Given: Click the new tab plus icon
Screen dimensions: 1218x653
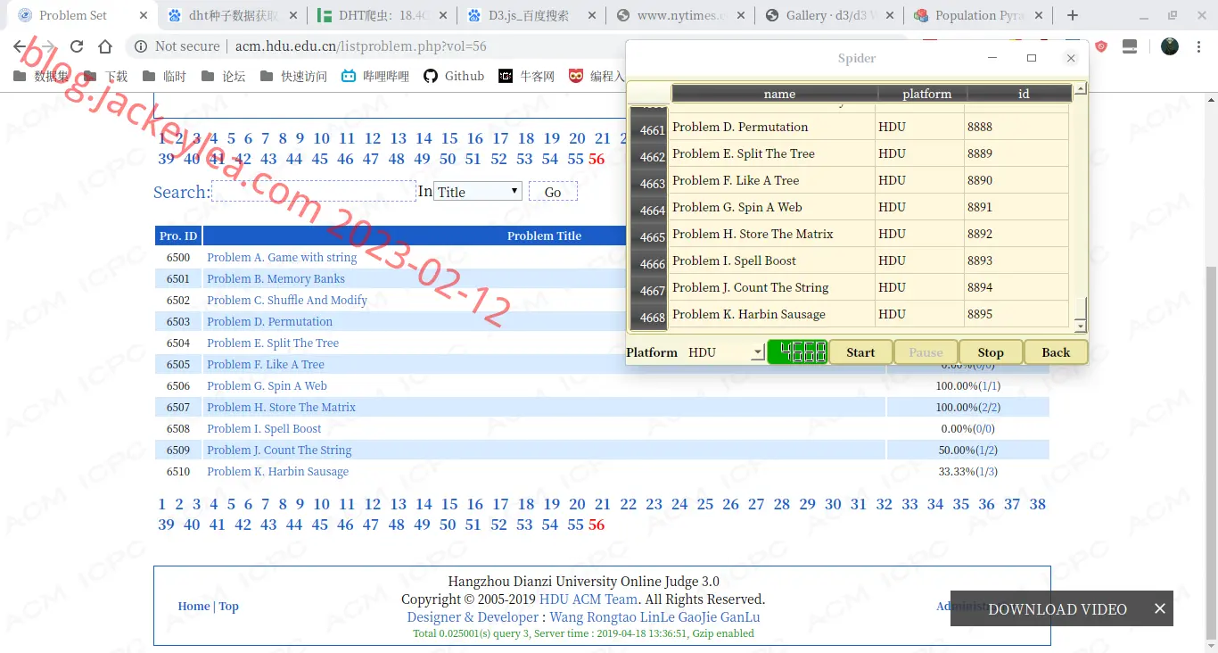Looking at the screenshot, I should click(x=1073, y=15).
